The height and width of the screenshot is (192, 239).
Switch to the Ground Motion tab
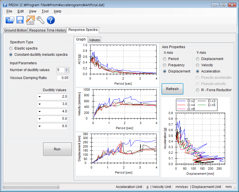tap(15, 30)
